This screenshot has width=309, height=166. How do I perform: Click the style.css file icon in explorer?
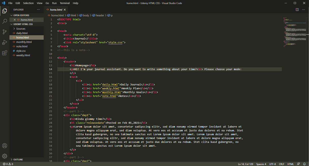[14, 51]
